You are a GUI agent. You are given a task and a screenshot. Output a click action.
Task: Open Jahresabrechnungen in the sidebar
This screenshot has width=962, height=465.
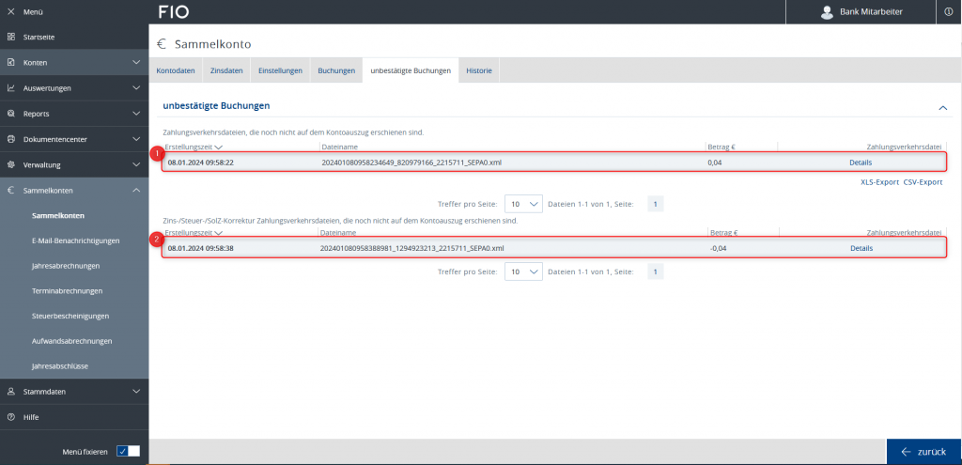pyautogui.click(x=66, y=266)
